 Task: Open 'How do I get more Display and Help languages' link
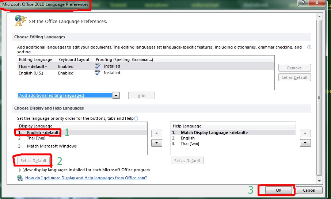[86, 178]
